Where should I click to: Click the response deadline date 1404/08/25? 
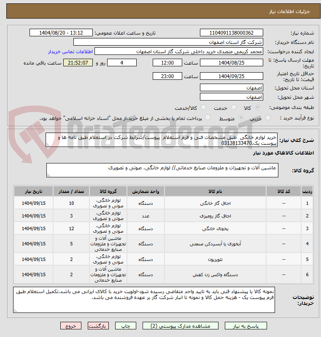[x=232, y=63]
